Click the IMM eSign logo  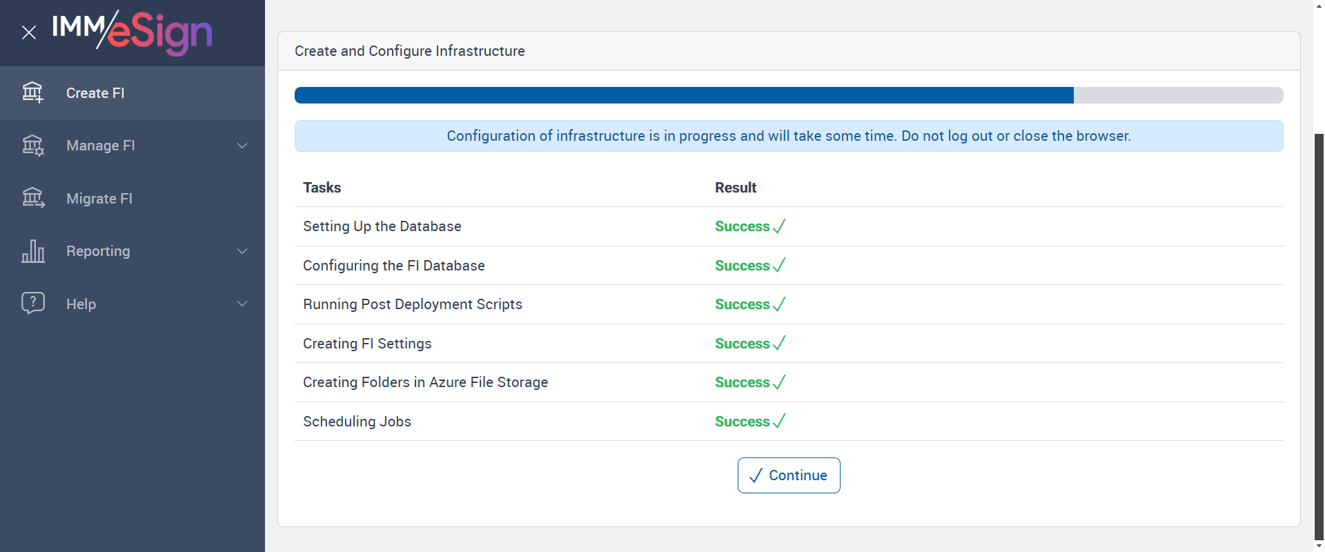click(x=132, y=32)
